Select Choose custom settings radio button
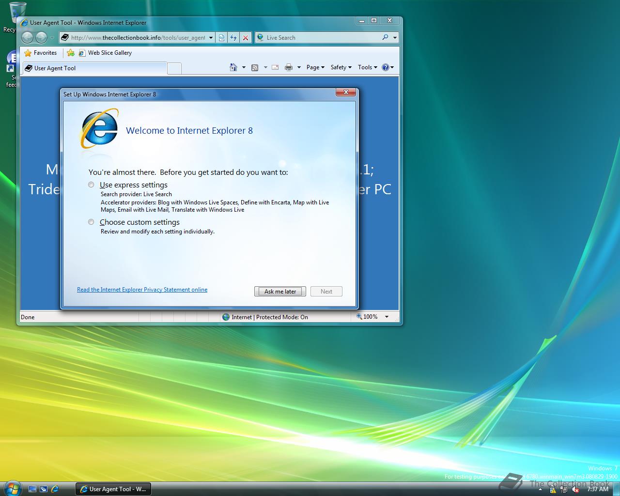Screen dimensions: 620x496 [91, 222]
